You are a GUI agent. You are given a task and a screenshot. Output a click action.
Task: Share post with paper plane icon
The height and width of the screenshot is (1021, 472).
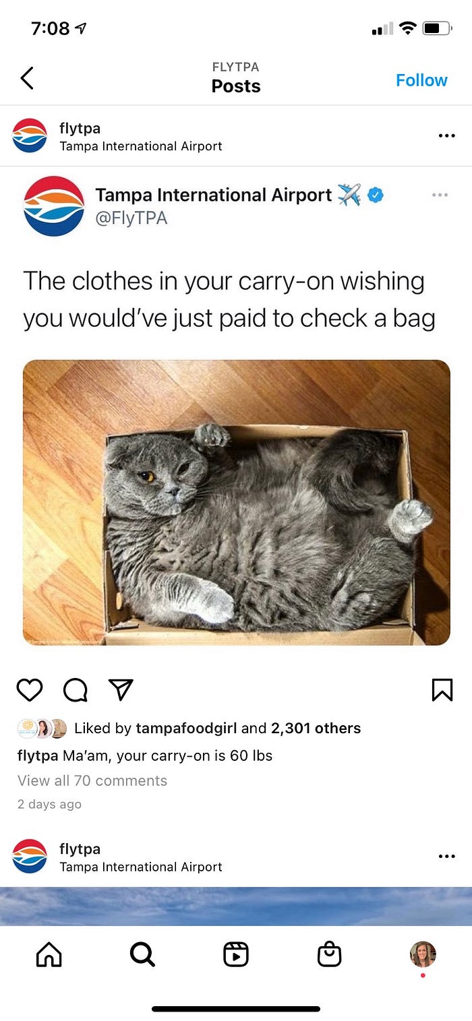(121, 689)
